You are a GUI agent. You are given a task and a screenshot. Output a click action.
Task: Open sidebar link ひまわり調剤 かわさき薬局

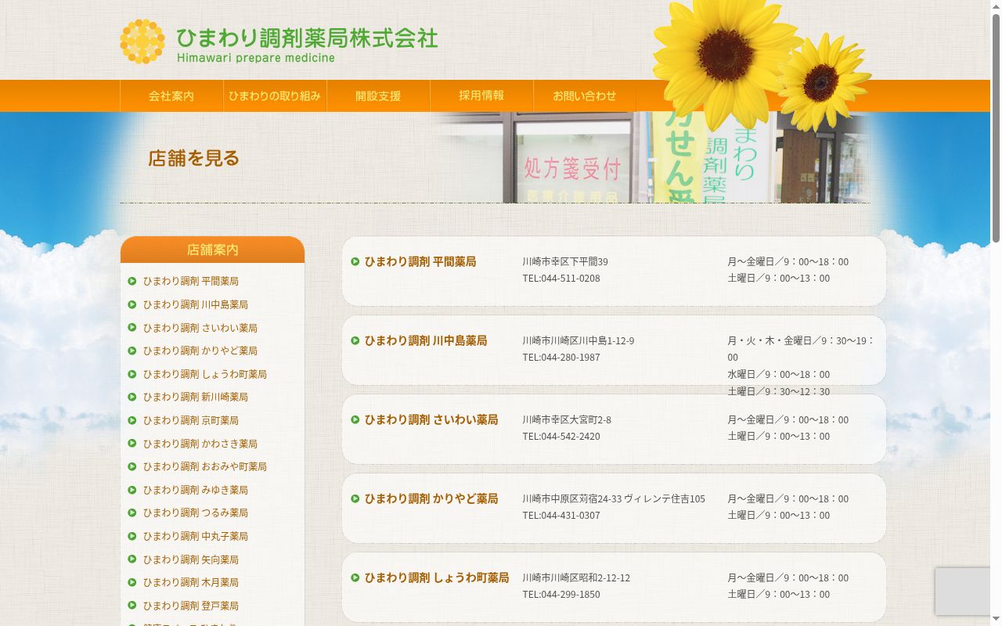coord(200,444)
